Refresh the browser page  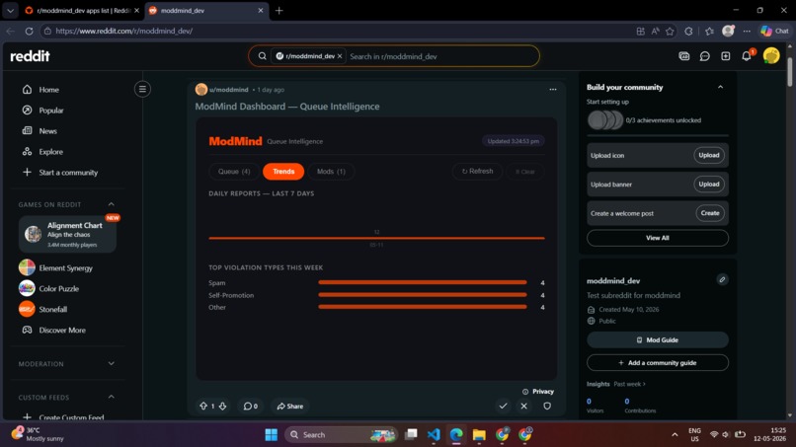(x=29, y=31)
